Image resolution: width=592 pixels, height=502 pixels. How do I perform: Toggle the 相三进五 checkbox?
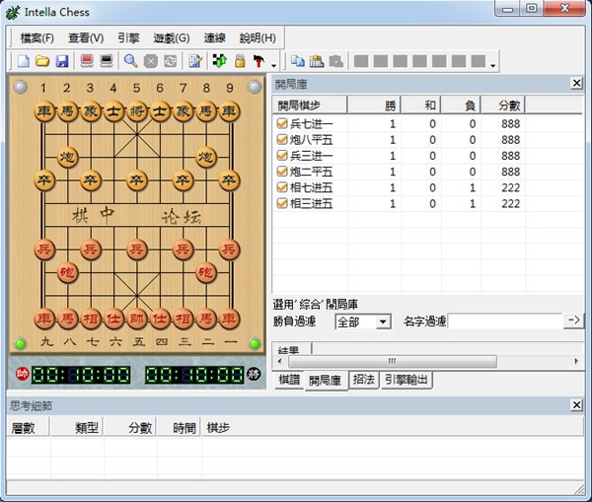(281, 203)
